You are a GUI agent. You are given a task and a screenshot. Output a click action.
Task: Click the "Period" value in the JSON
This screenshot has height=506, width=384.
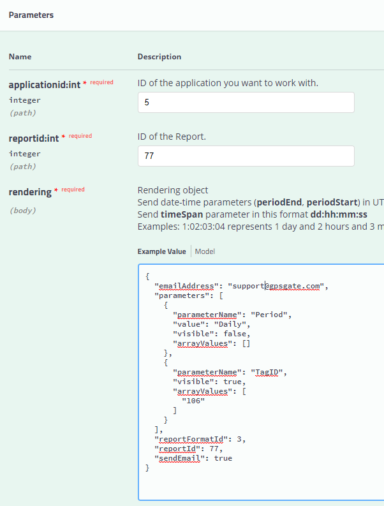pos(269,315)
